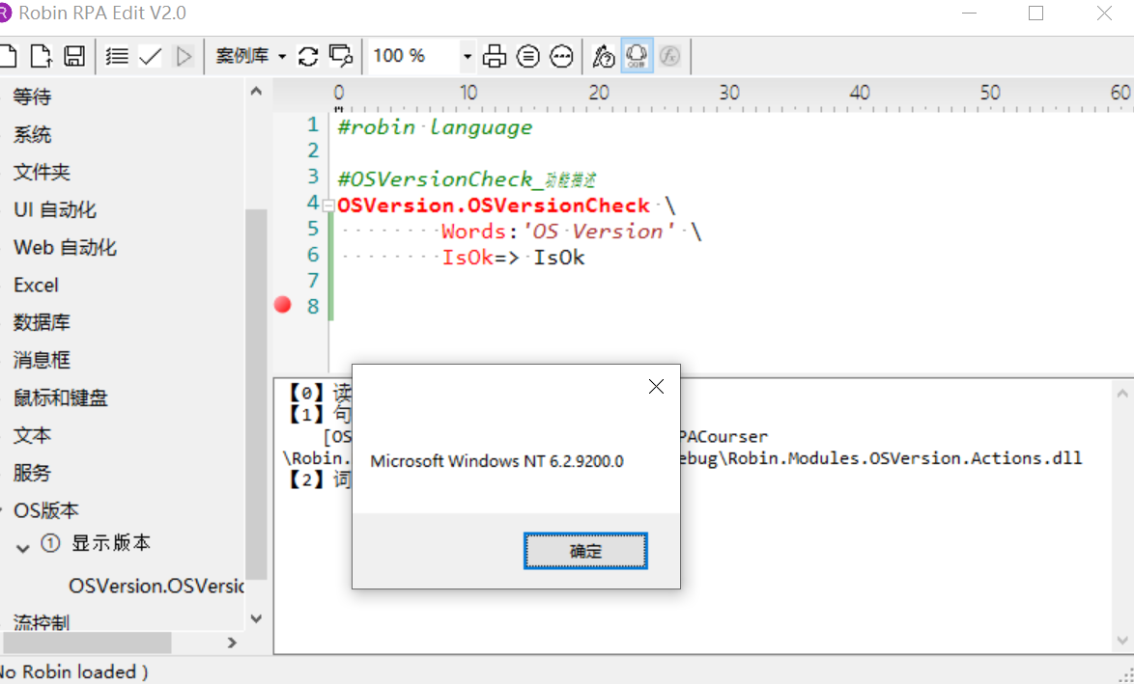Click the sidebar scroll up arrow
The height and width of the screenshot is (684, 1134).
click(256, 91)
